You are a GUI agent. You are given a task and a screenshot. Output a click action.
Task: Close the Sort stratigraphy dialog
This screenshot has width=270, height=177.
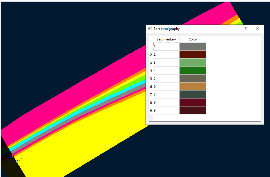pos(257,28)
